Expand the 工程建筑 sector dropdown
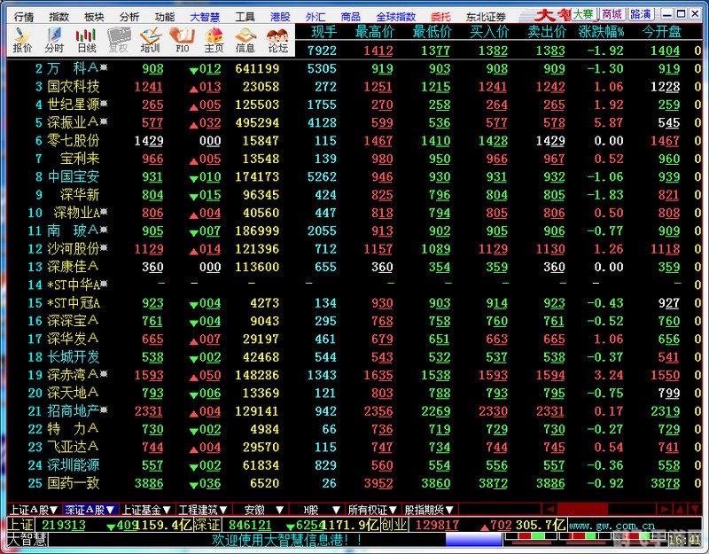 [x=204, y=510]
